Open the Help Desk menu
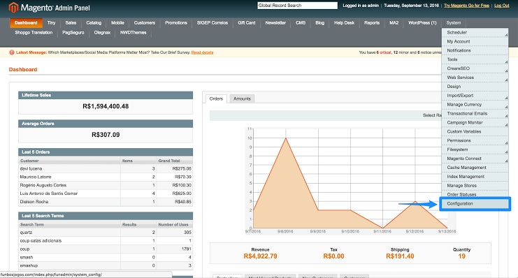This screenshot has height=278, width=518. click(x=344, y=23)
